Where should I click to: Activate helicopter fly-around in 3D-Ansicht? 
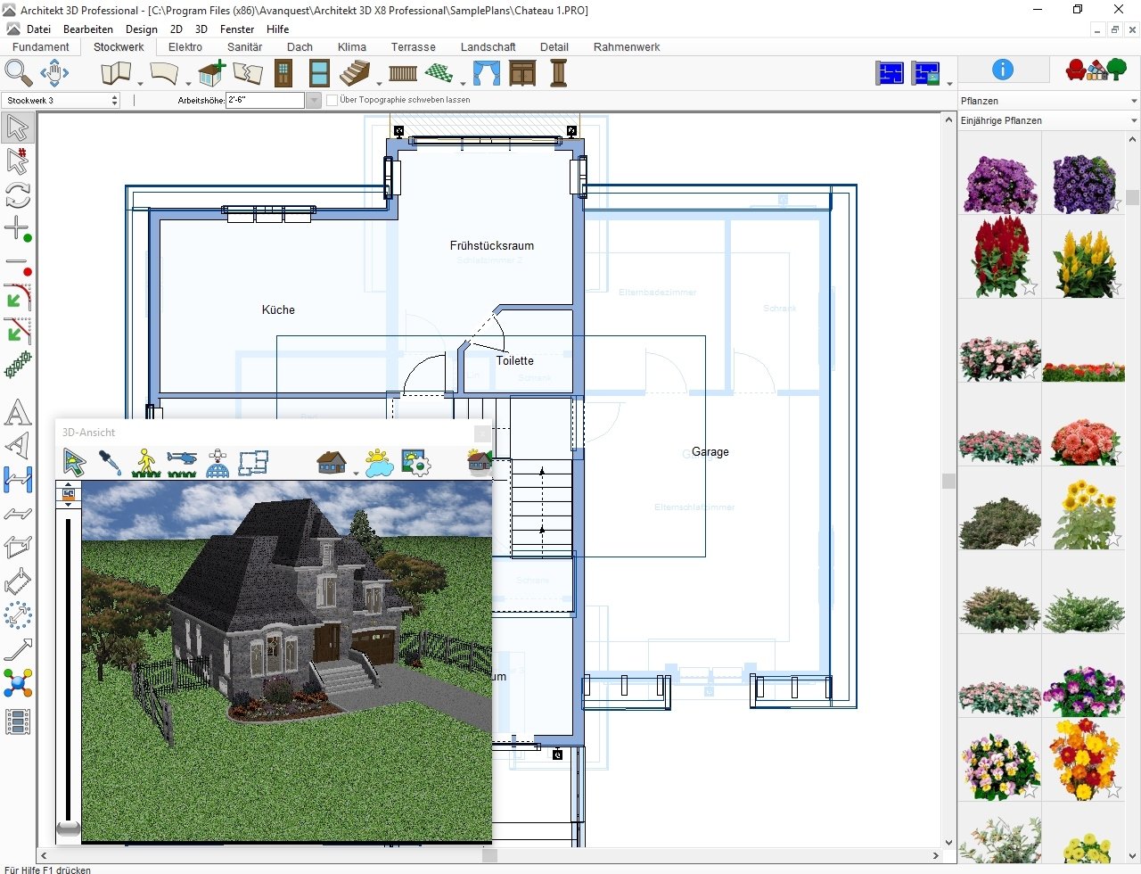click(182, 462)
